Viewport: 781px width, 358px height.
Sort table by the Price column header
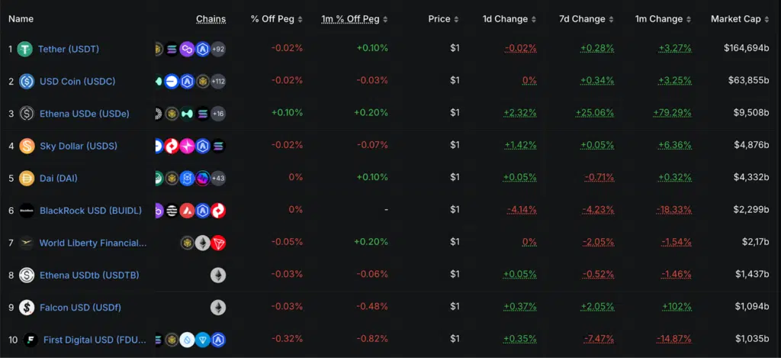pyautogui.click(x=443, y=19)
